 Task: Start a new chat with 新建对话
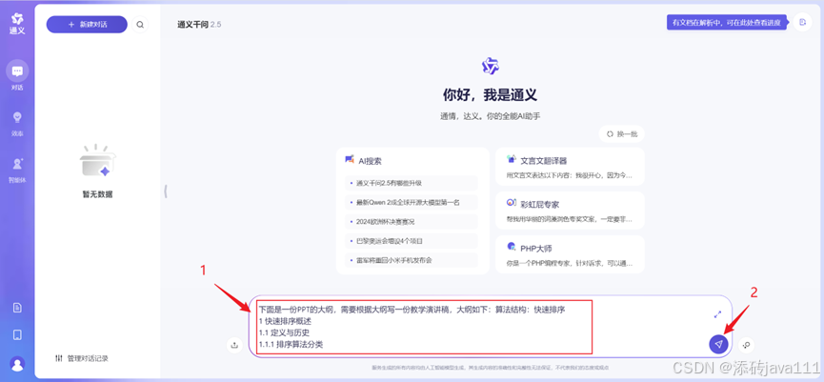[87, 24]
